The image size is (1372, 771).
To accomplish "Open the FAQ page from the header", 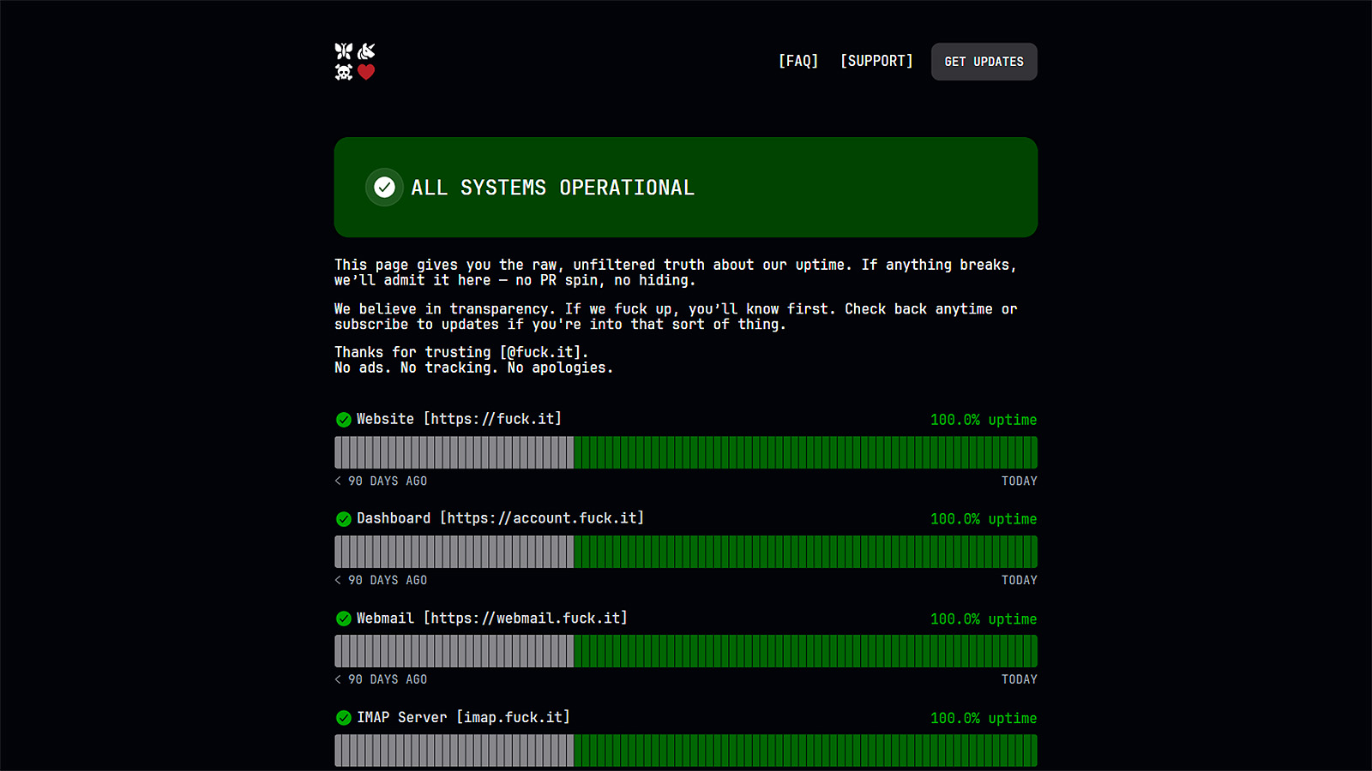I will coord(797,61).
